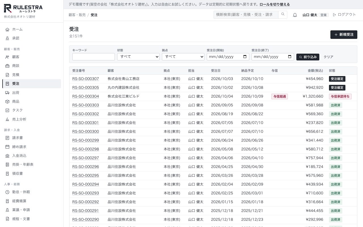The width and height of the screenshot is (363, 227).
Task: Click customer 株式会社江東ビルド
Action: point(124,96)
